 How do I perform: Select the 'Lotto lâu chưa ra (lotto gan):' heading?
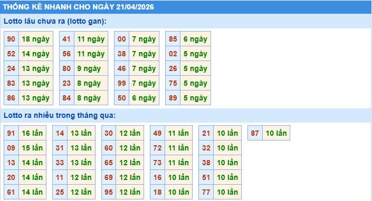point(55,21)
